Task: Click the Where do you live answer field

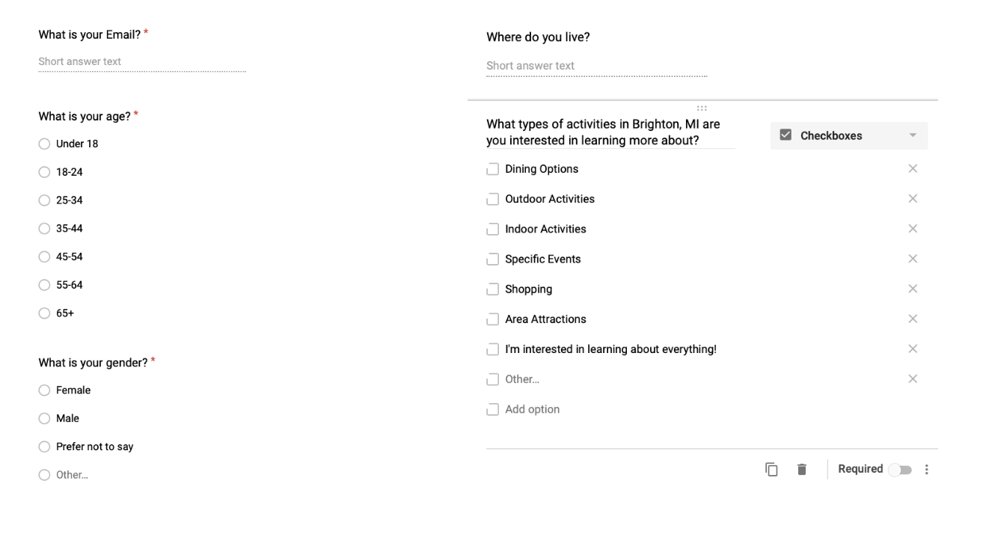Action: click(x=596, y=67)
